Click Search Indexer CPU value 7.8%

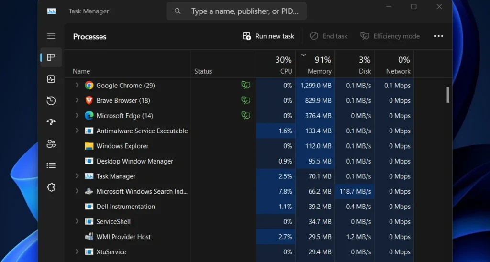[x=285, y=191]
